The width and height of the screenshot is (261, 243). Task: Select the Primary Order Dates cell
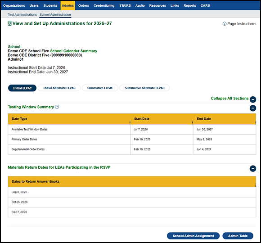(69, 139)
